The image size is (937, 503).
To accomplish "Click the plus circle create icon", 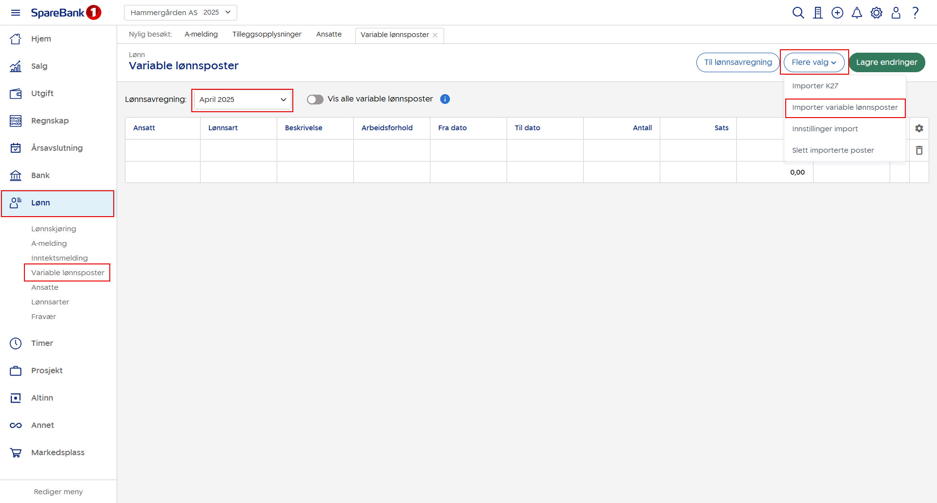I will tap(837, 13).
